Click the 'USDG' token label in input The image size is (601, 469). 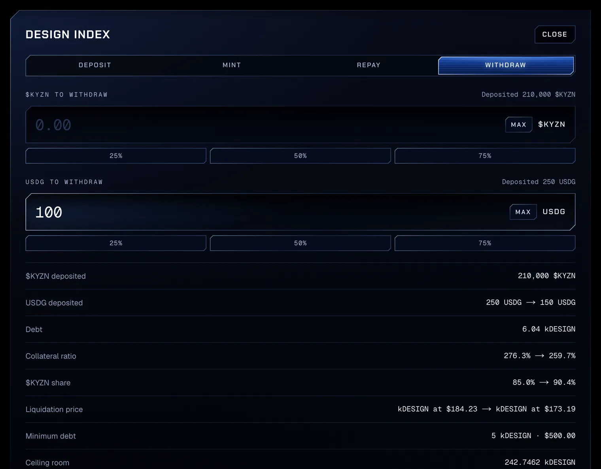pyautogui.click(x=554, y=212)
